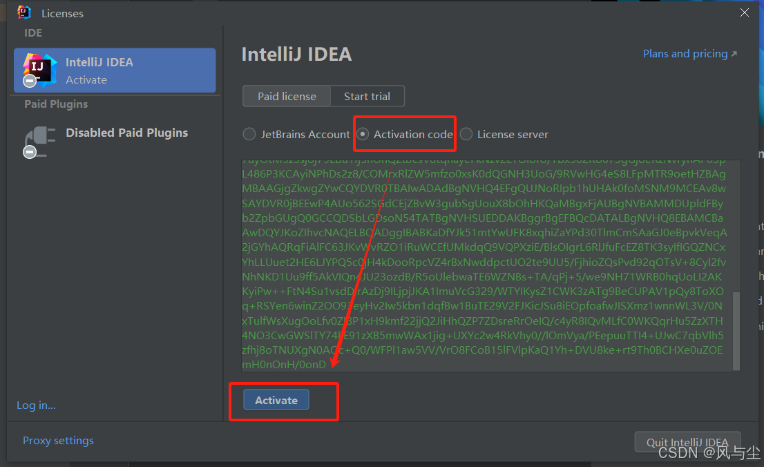Image resolution: width=764 pixels, height=467 pixels.
Task: Select Disabled Paid Plugins in sidebar
Action: point(126,133)
